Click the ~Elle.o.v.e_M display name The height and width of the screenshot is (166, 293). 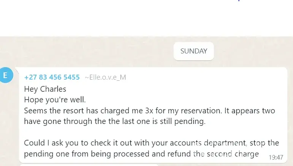(x=105, y=77)
